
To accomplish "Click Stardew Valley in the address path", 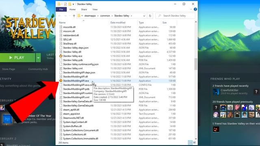I will pyautogui.click(x=122, y=16).
